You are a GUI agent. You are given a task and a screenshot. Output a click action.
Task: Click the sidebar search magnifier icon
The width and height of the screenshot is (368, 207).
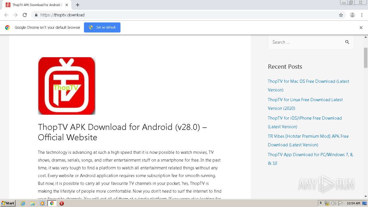[347, 42]
